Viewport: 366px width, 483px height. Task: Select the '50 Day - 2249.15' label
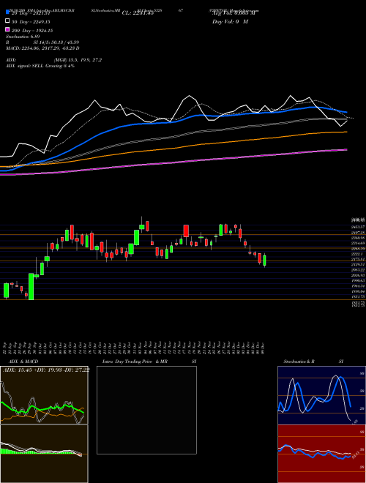(x=31, y=22)
